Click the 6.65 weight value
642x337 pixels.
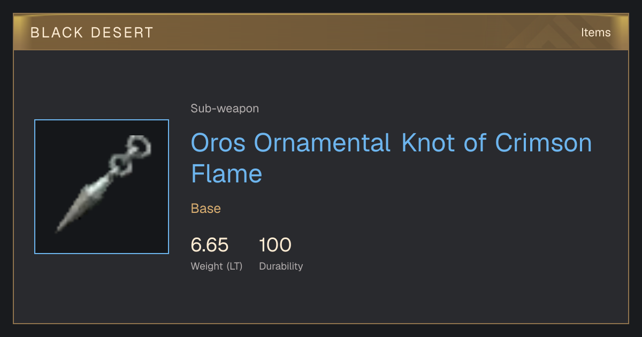coord(210,245)
